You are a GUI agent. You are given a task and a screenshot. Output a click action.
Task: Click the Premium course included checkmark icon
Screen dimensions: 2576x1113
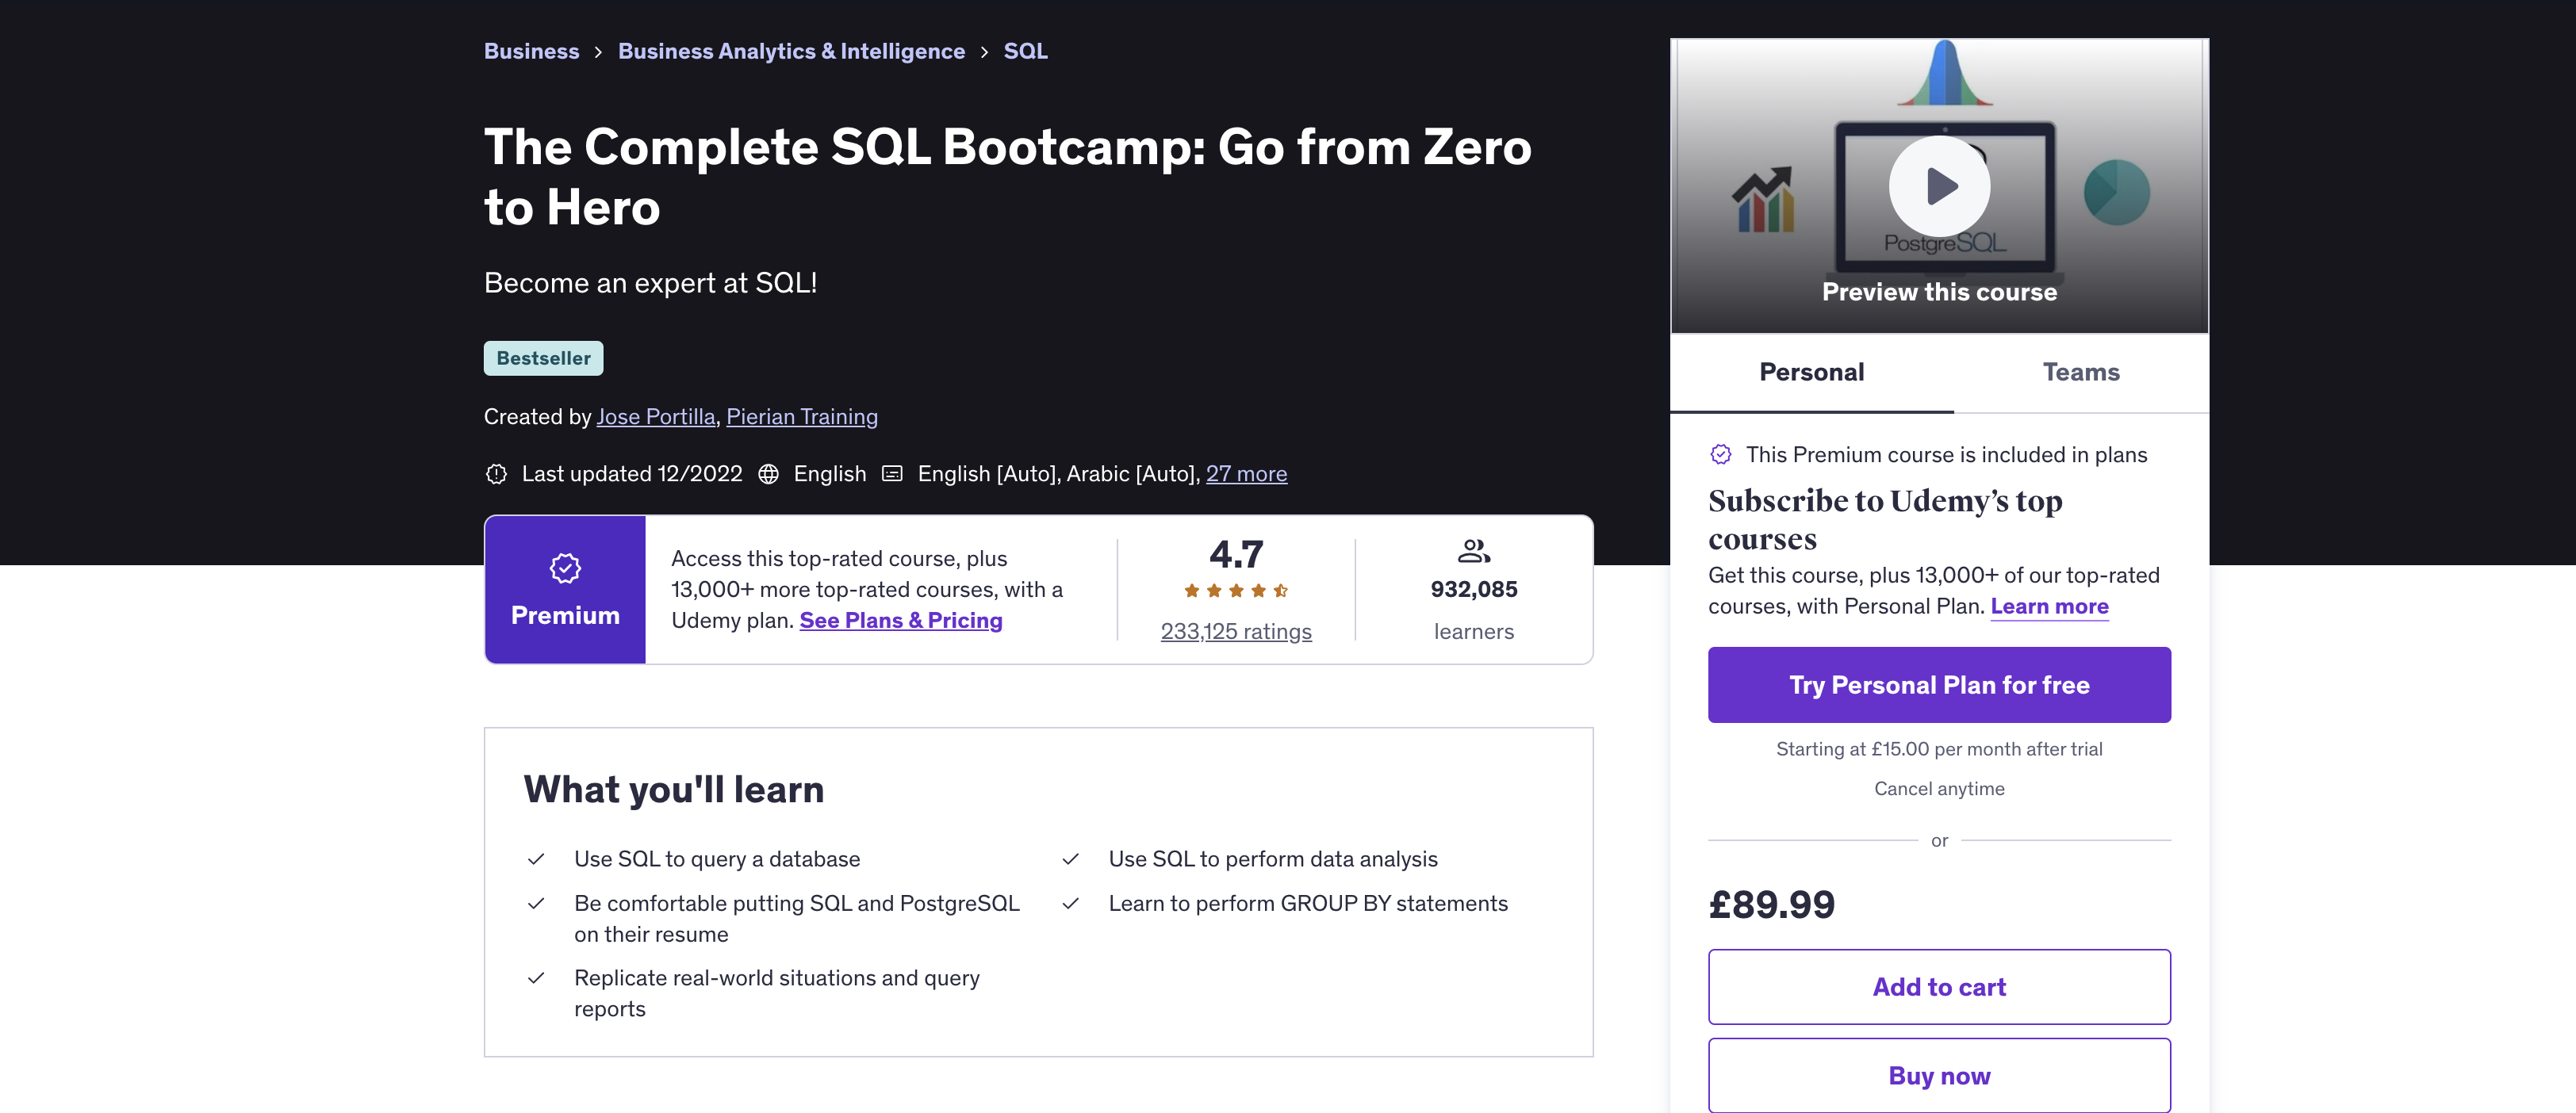coord(1720,454)
